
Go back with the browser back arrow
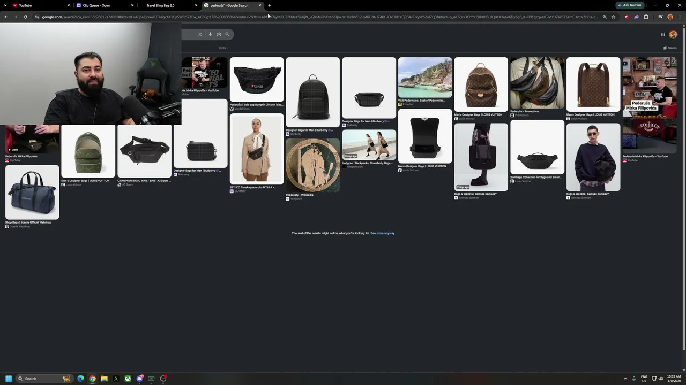pyautogui.click(x=6, y=17)
